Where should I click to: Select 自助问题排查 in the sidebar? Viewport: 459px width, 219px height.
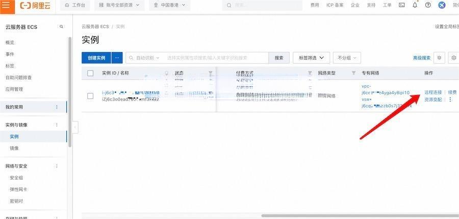pos(18,78)
